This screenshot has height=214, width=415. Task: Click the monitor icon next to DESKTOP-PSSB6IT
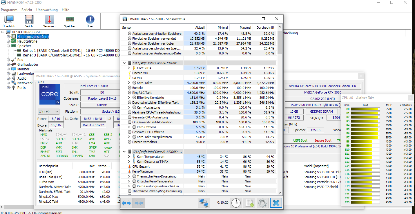9,32
